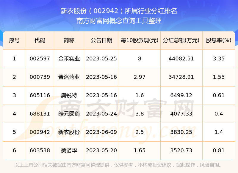This screenshot has width=238, height=173.
Task: Click dividend yield 3.35
Action: click(x=219, y=59)
